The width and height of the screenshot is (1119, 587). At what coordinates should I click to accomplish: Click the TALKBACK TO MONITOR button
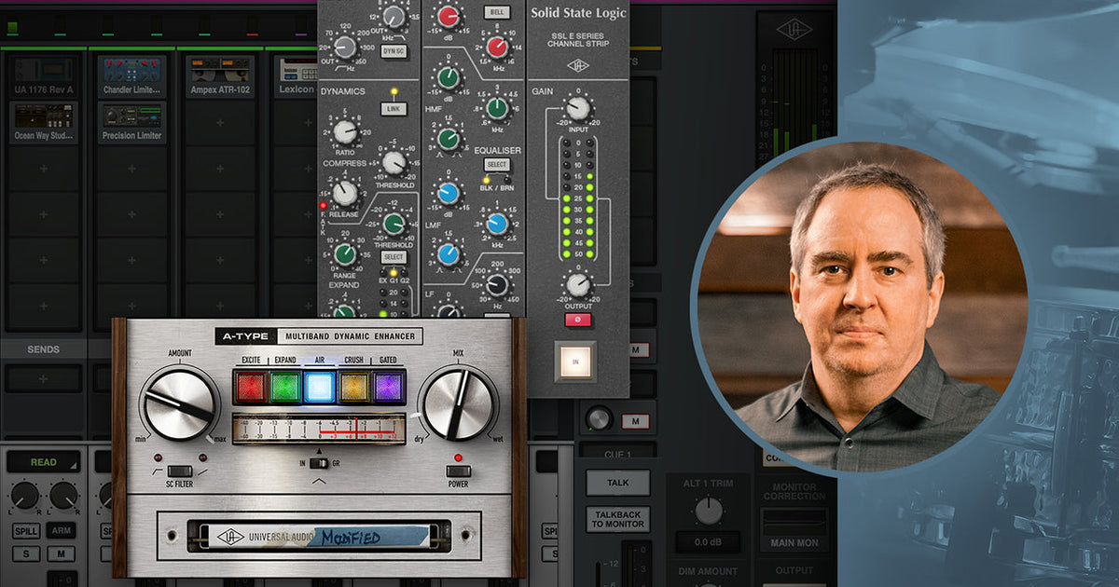(x=617, y=519)
